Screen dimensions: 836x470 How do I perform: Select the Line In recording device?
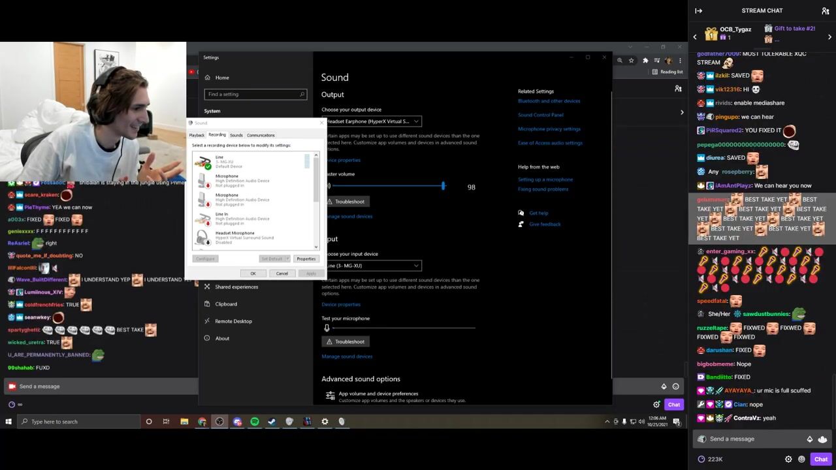click(x=251, y=218)
